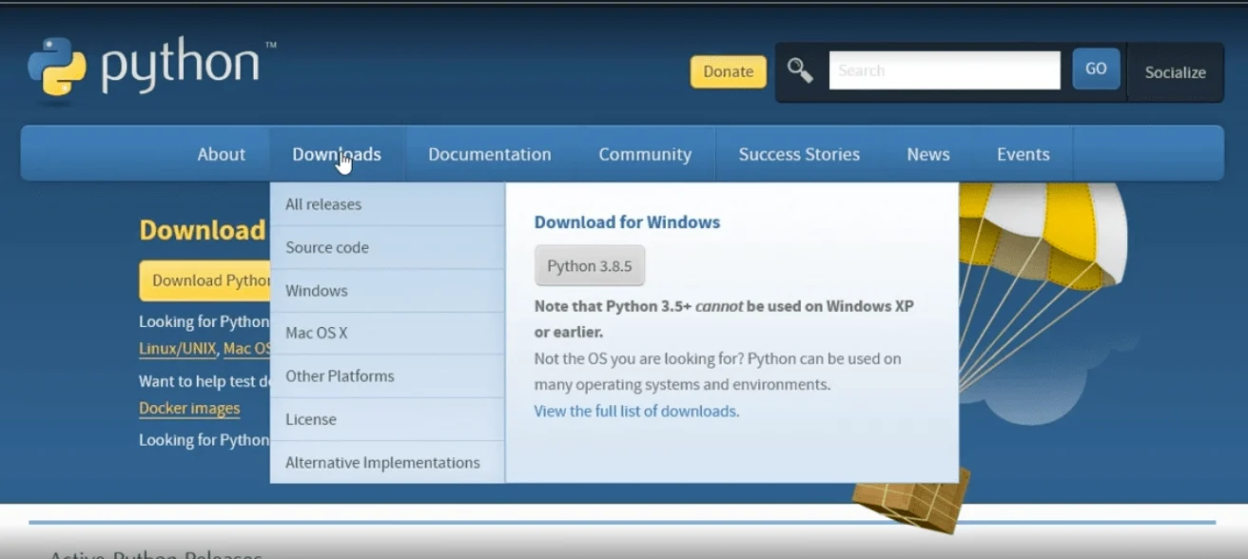Screen dimensions: 1248x559
Task: Select Windows in Downloads dropdown
Action: tap(387, 291)
